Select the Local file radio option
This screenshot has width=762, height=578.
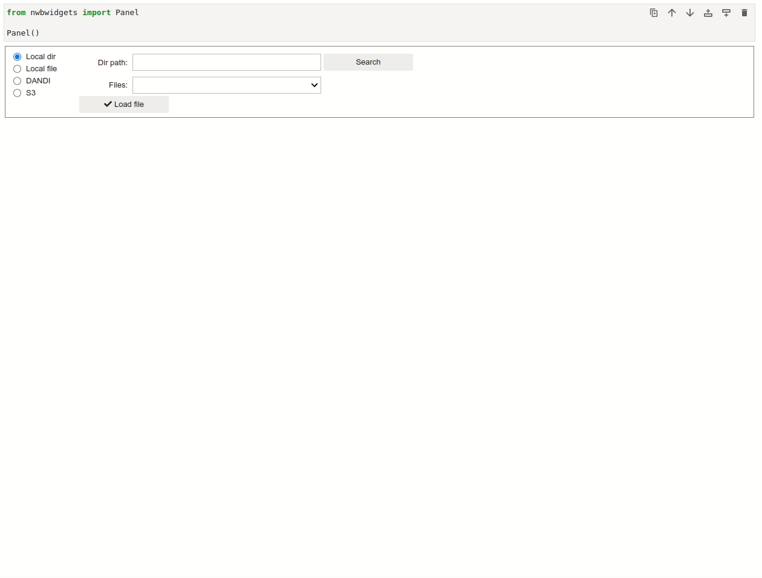pyautogui.click(x=18, y=69)
